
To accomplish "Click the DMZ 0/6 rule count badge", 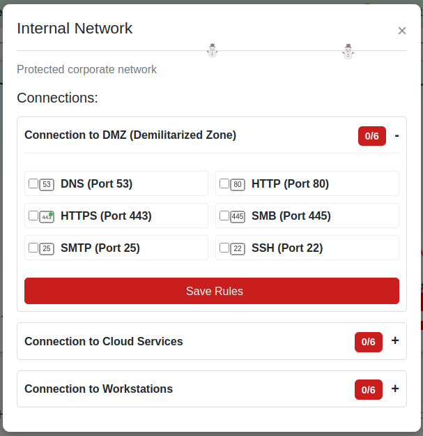I will click(371, 136).
